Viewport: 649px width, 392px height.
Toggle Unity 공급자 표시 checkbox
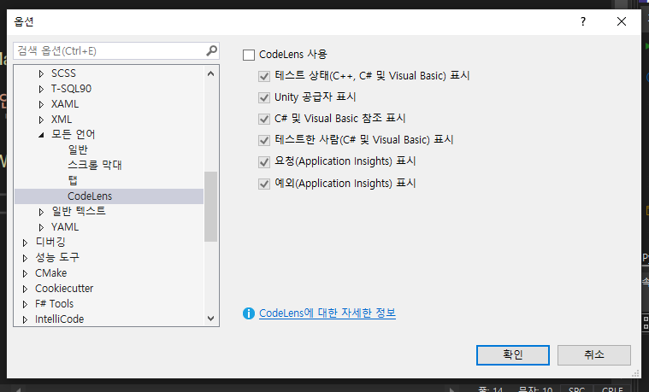pyautogui.click(x=264, y=97)
